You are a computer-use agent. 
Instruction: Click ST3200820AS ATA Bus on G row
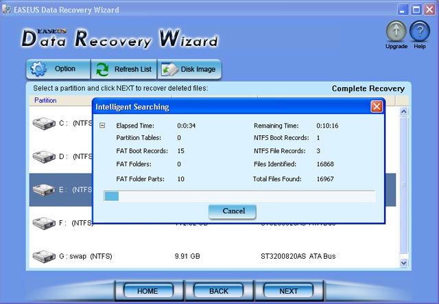pos(298,256)
